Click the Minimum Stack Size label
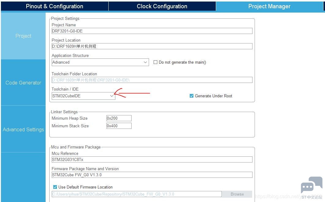This screenshot has height=202, width=325. pos(70,126)
